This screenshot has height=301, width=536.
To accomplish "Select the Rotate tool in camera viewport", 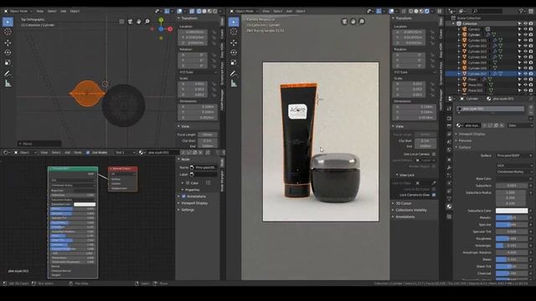I will [234, 53].
